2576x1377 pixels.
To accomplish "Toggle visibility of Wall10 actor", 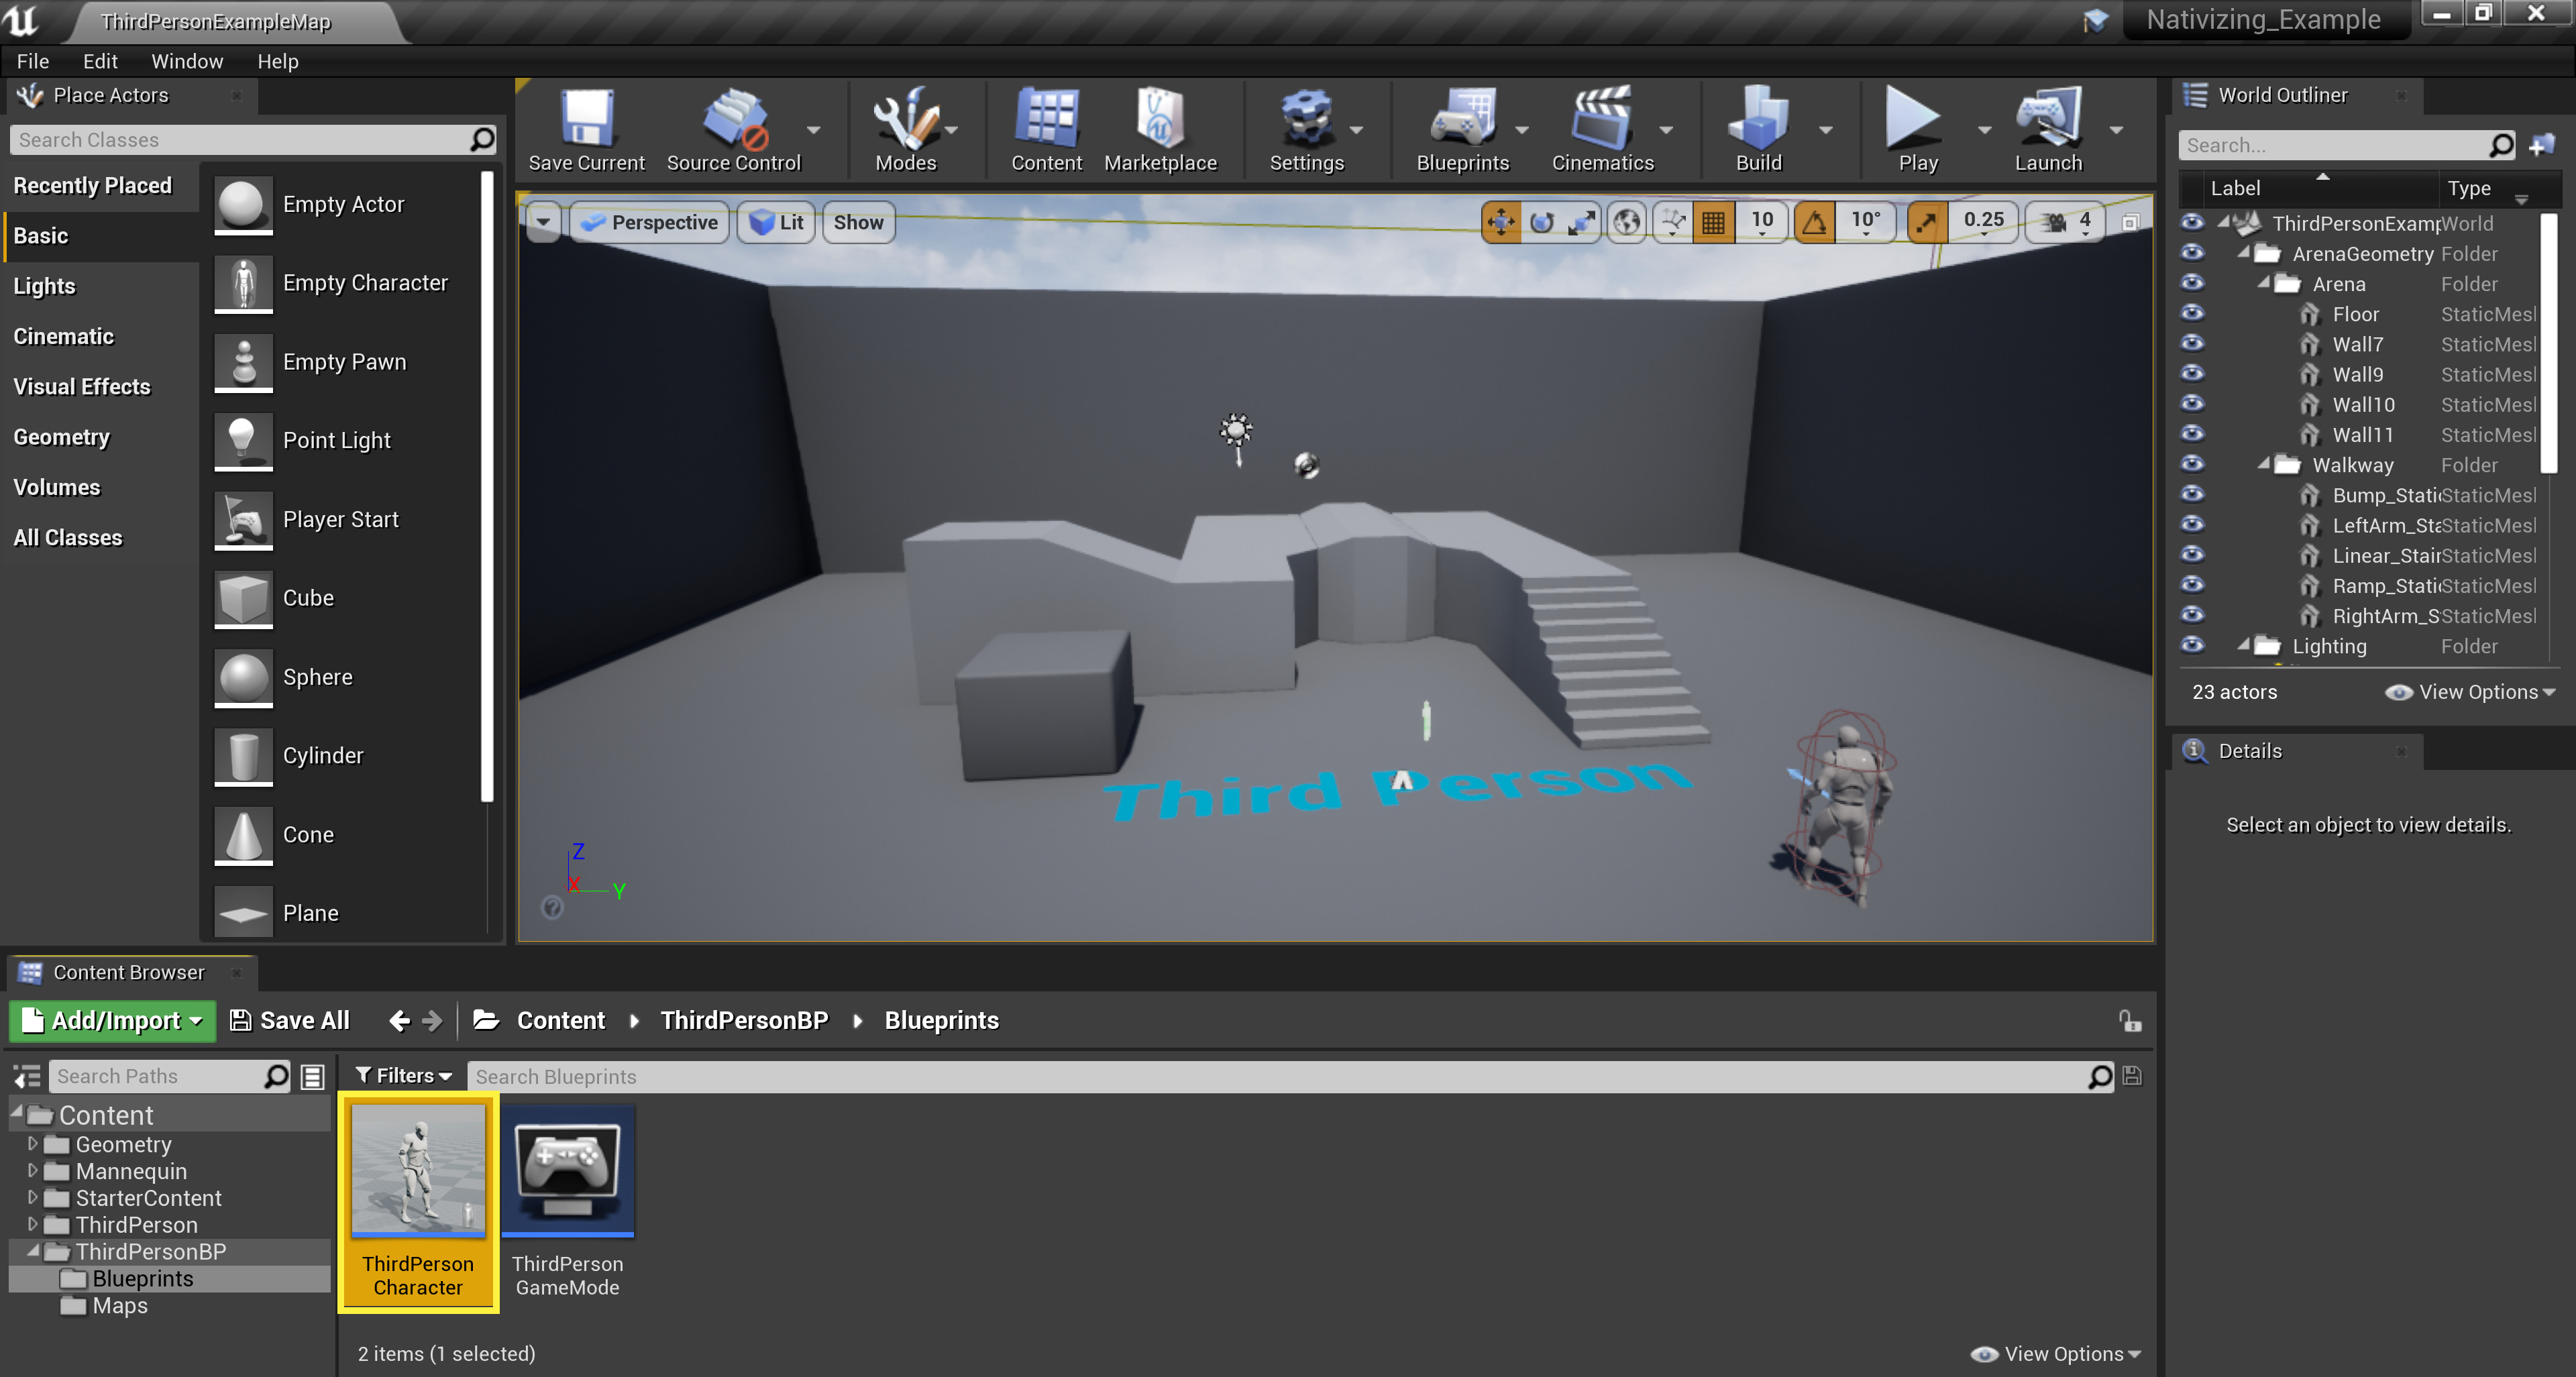I will [2192, 404].
